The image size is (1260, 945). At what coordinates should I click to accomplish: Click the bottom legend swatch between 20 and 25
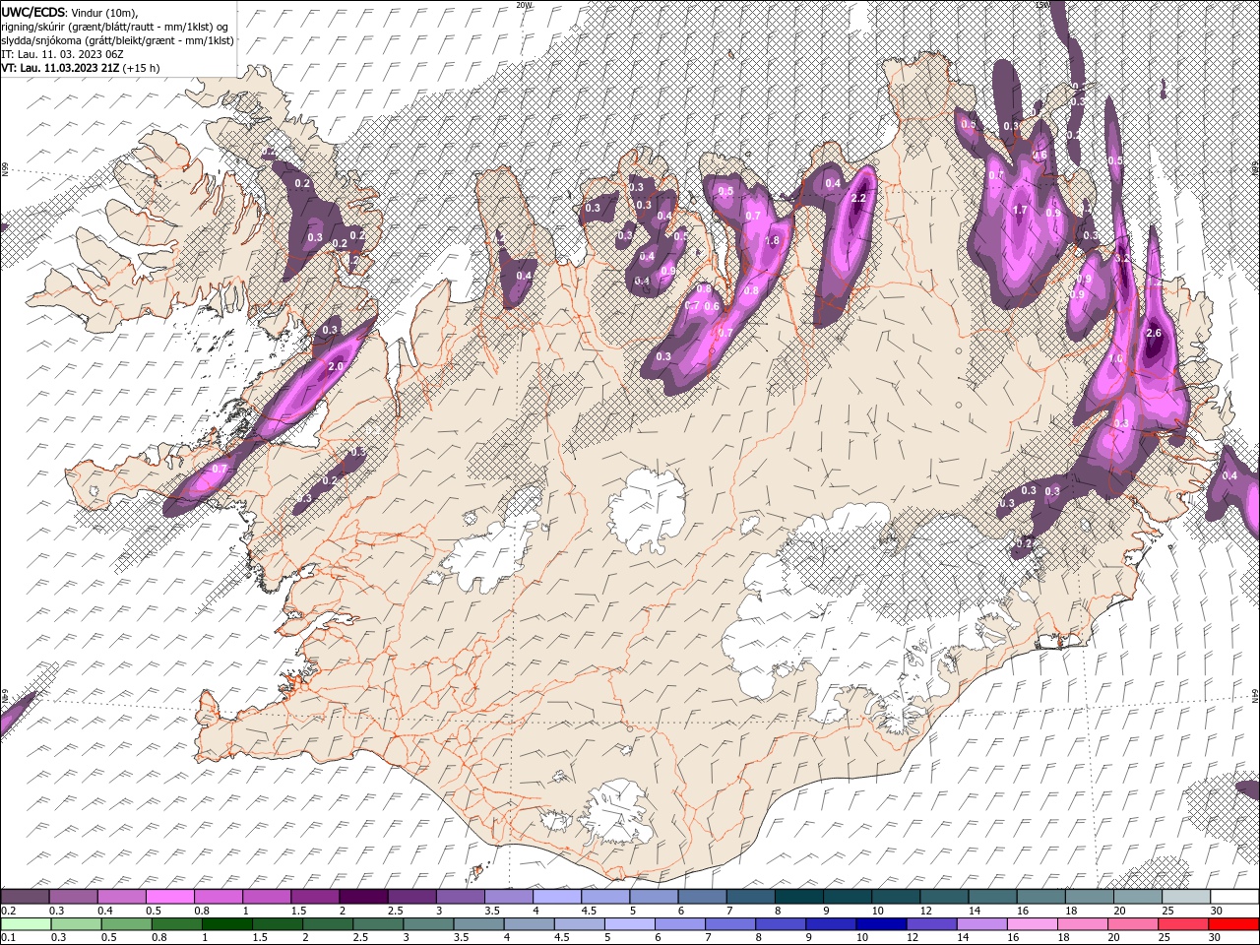pos(1132,923)
